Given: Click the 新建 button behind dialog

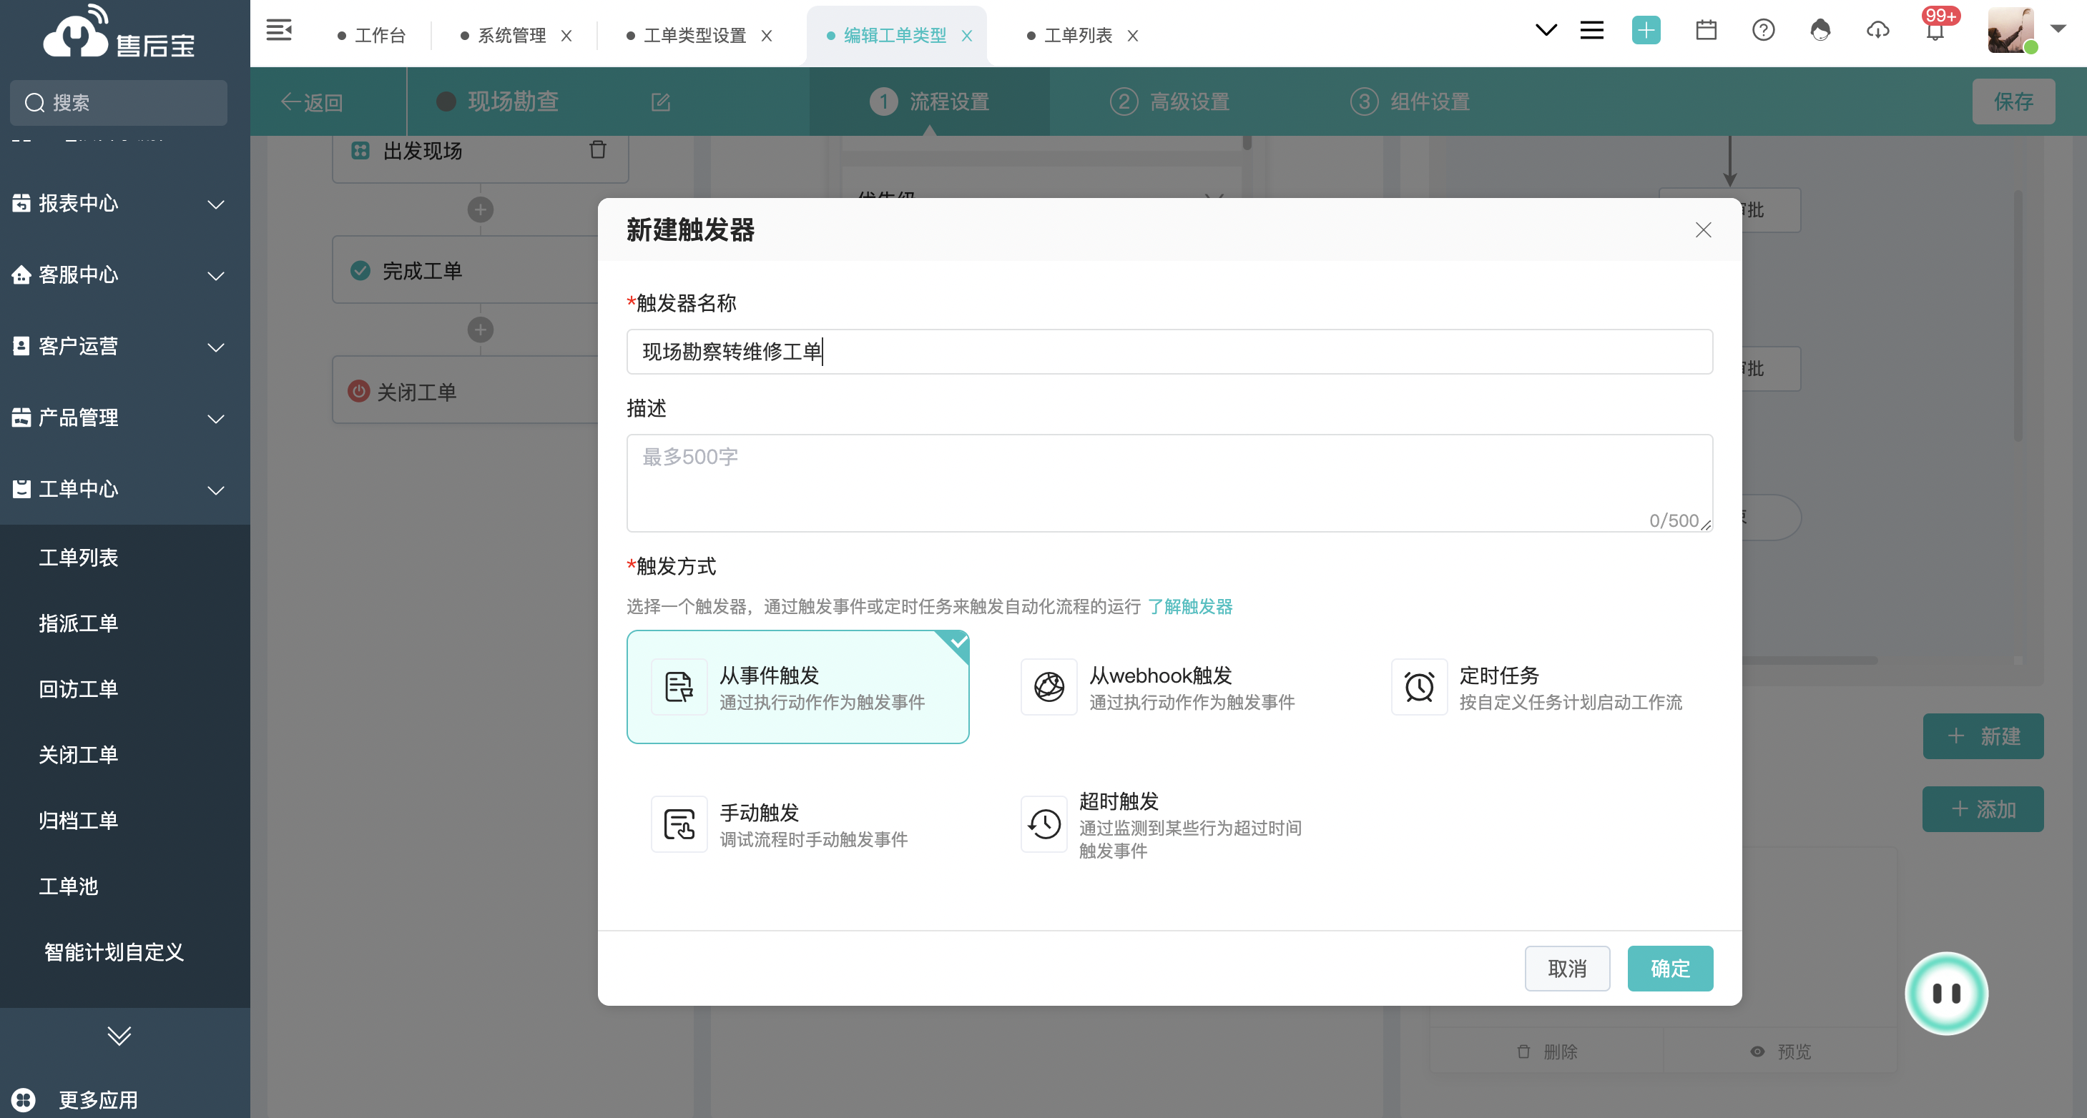Looking at the screenshot, I should 1983,736.
